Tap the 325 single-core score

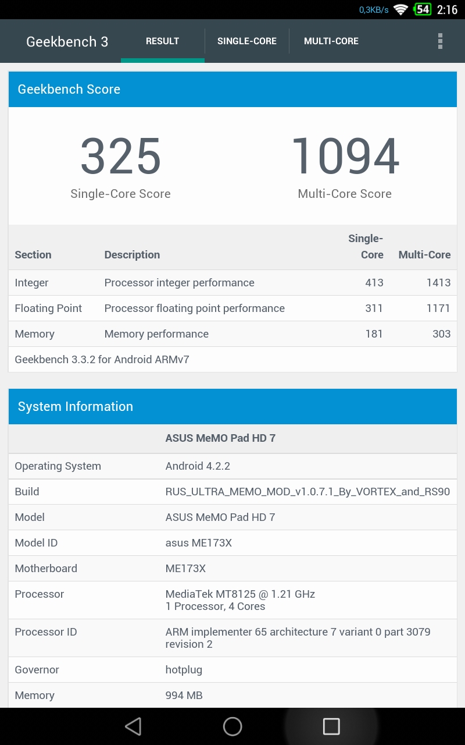[x=121, y=156]
